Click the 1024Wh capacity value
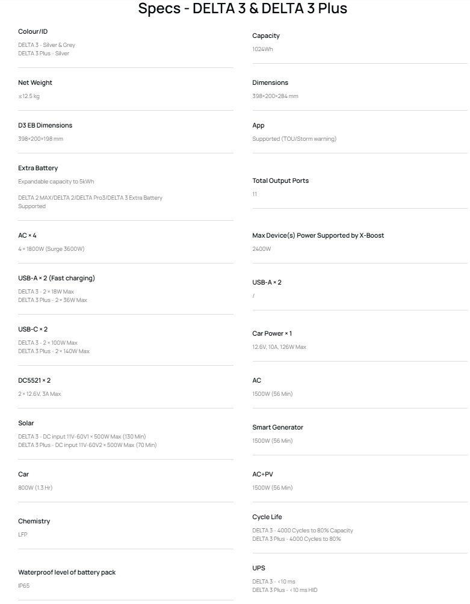 (262, 49)
